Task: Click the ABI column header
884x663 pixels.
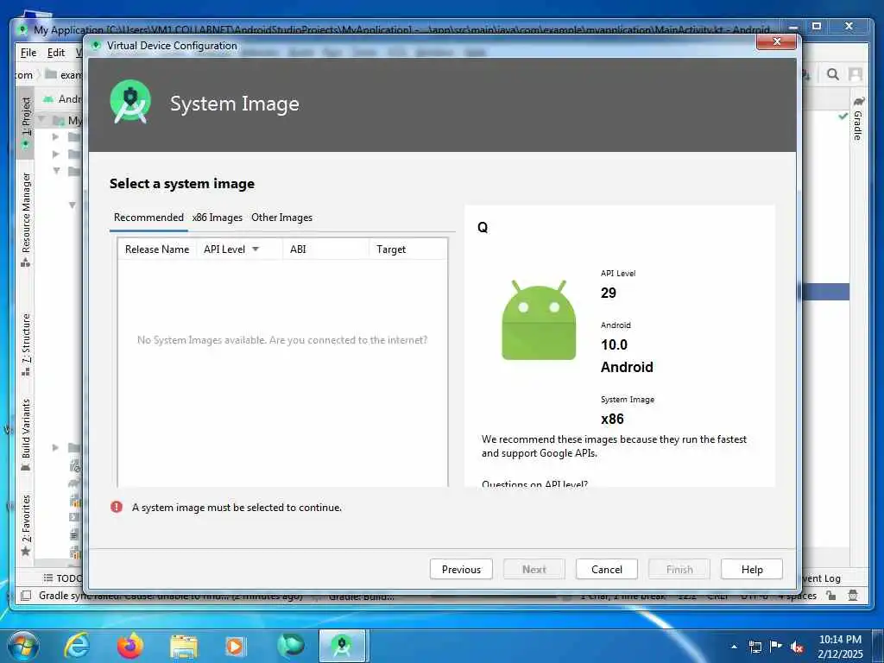Action: click(325, 249)
